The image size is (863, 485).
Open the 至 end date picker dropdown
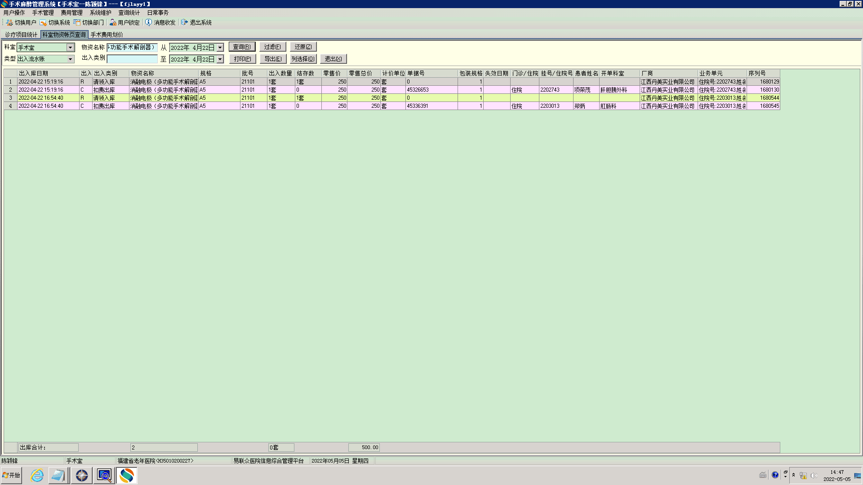point(220,59)
